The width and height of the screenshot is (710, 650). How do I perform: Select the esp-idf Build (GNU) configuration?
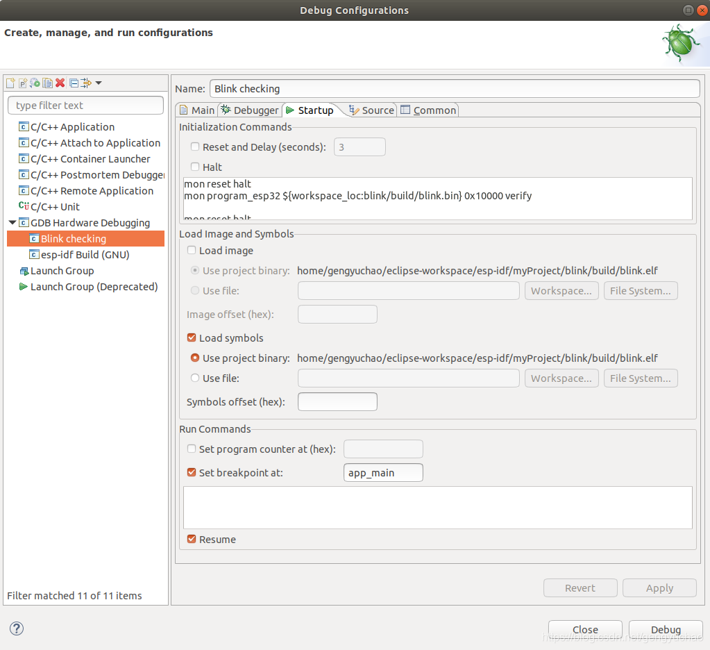point(82,254)
